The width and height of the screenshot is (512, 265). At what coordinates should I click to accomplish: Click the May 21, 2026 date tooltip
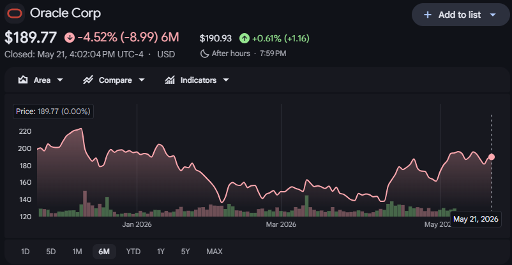(476, 219)
